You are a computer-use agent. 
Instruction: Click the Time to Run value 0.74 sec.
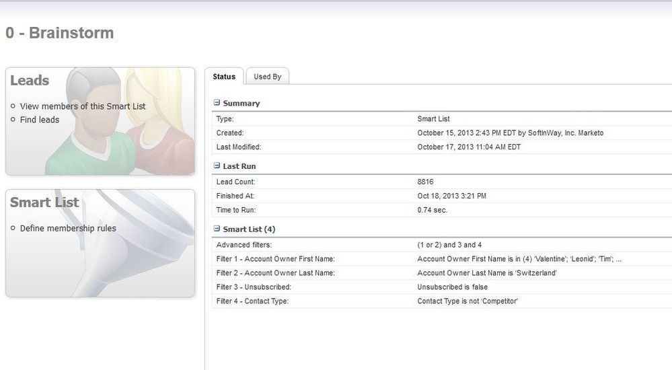pyautogui.click(x=432, y=210)
